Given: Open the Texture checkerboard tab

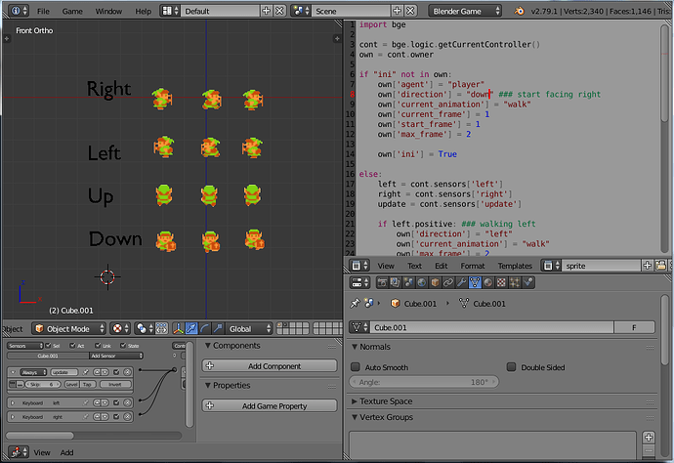Looking at the screenshot, I should [501, 282].
